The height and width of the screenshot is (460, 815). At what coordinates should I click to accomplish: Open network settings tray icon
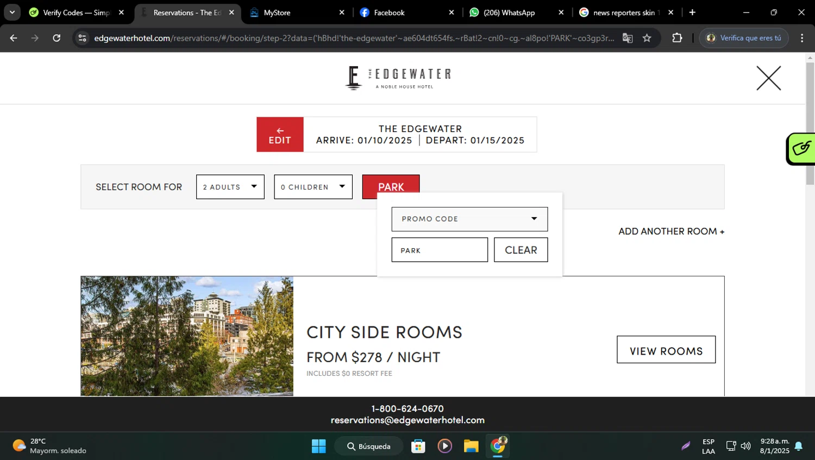[731, 446]
